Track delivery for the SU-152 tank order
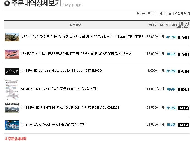194x141 pixels. pos(183,37)
